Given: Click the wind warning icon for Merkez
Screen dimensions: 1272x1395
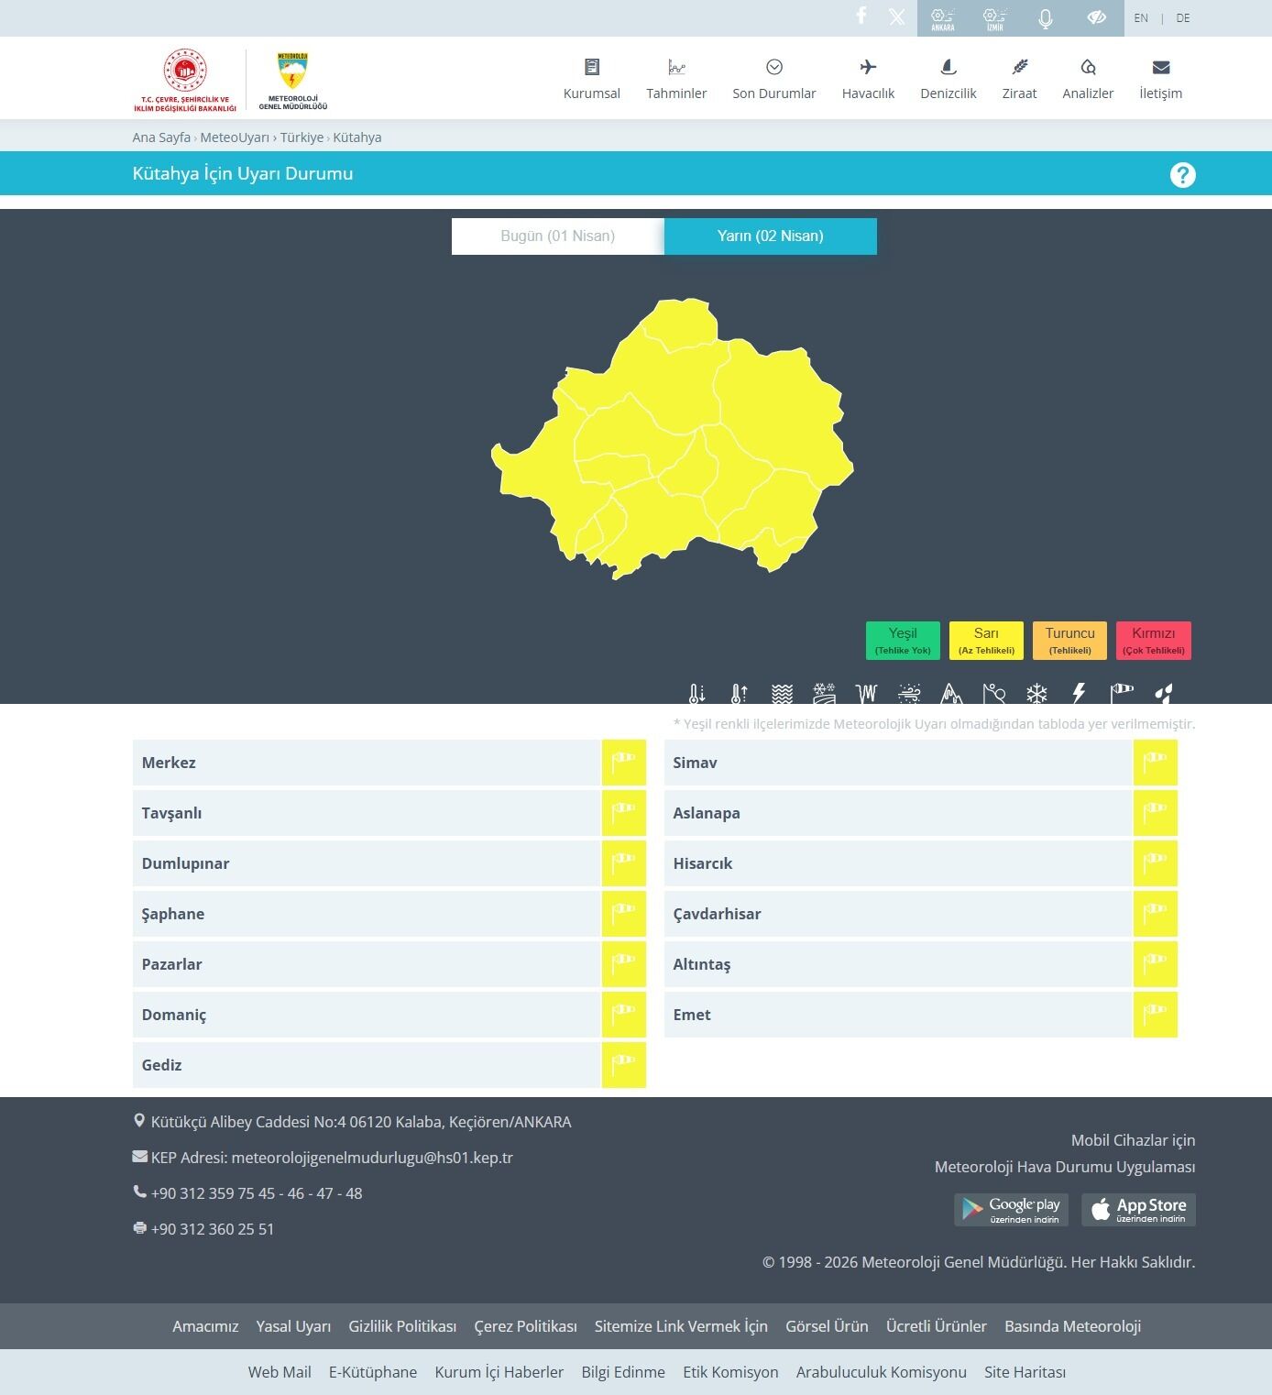Looking at the screenshot, I should (x=623, y=763).
